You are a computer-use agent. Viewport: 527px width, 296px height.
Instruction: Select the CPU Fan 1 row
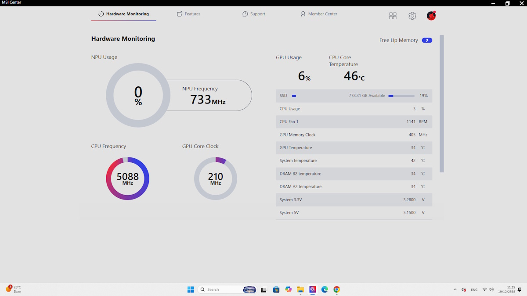354,121
